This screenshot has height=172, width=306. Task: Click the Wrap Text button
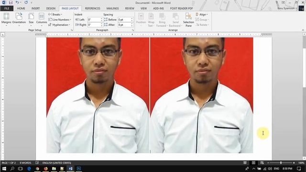[151, 20]
